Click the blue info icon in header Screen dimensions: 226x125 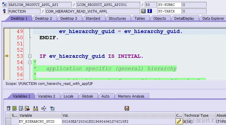coord(149,11)
